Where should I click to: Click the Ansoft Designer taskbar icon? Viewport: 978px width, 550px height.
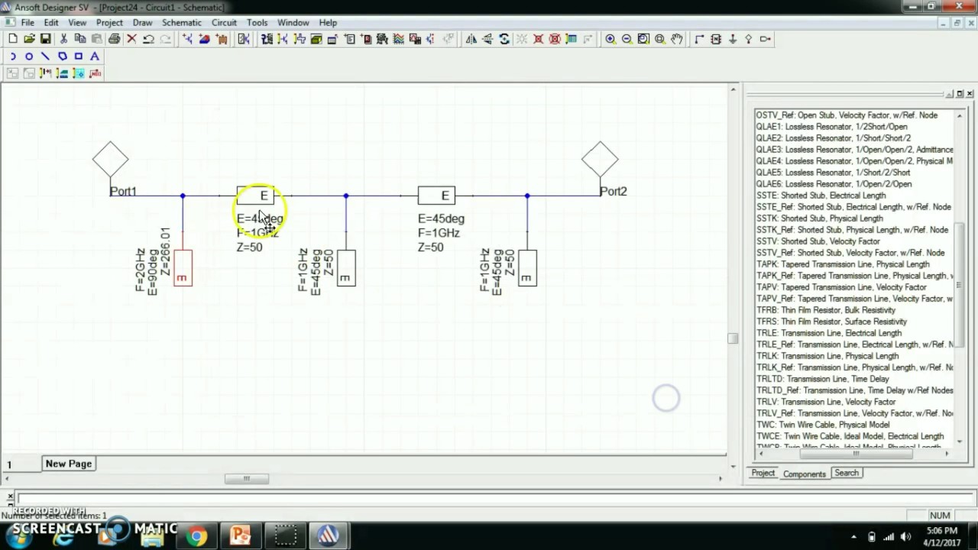(329, 536)
